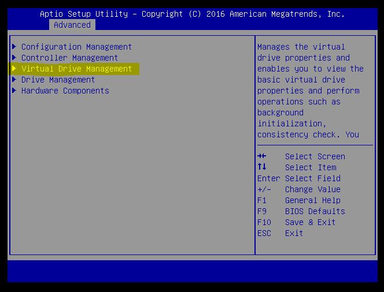Click arrow beside Virtual Drive Management
This screenshot has width=384, height=292.
coord(14,68)
